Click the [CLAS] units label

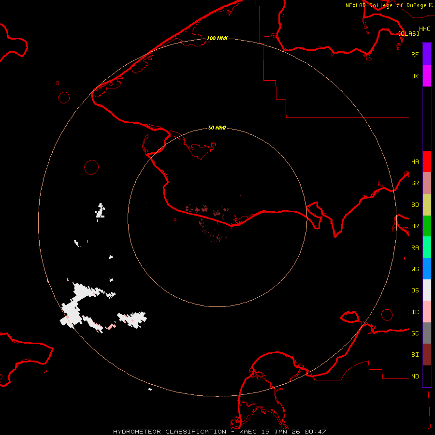[408, 33]
